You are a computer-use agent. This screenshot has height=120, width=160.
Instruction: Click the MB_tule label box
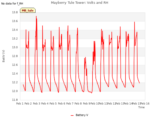tap(28, 10)
